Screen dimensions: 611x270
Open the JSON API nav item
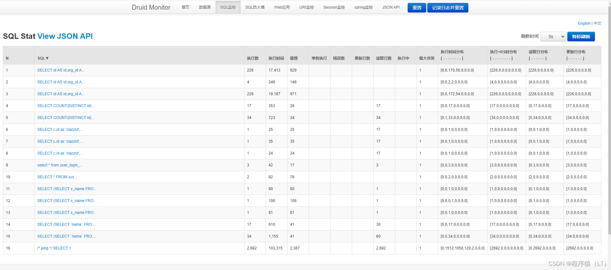click(391, 7)
